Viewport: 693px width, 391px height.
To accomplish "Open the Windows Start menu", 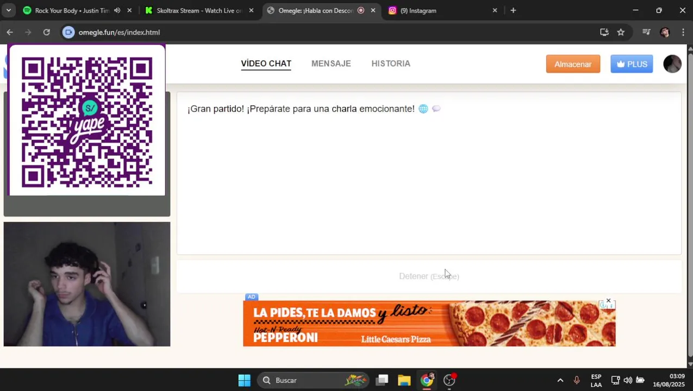I will 245,380.
